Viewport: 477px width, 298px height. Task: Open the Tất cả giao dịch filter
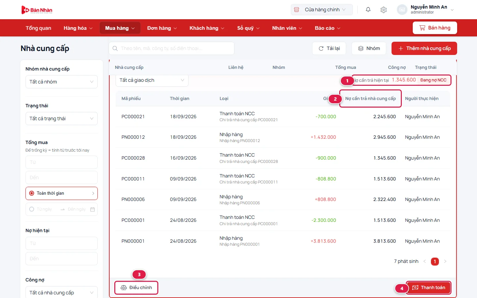pyautogui.click(x=152, y=80)
